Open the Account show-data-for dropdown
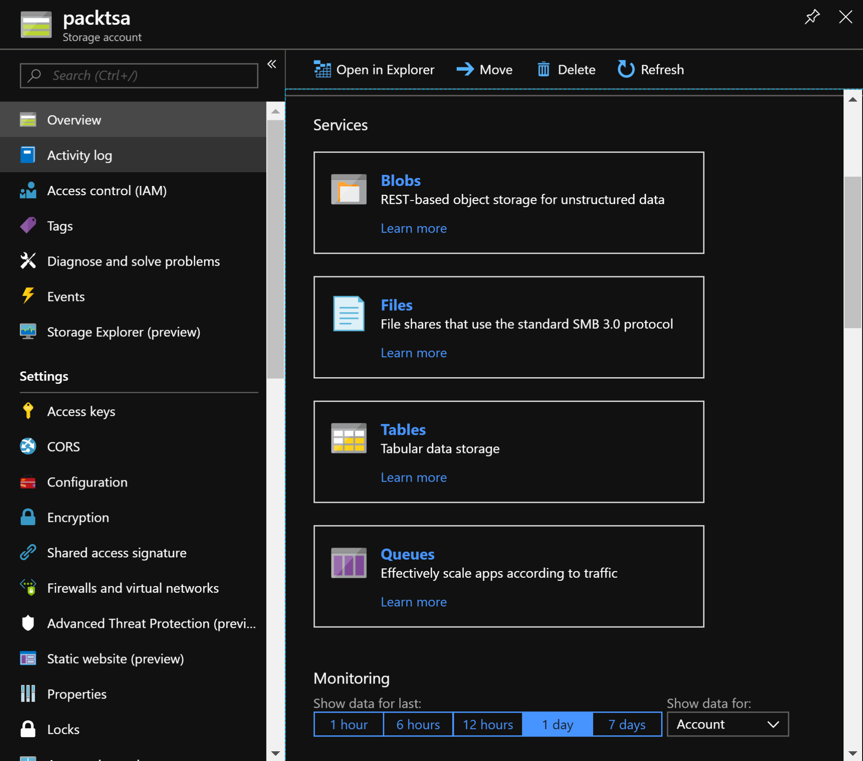Viewport: 863px width, 761px height. [728, 724]
